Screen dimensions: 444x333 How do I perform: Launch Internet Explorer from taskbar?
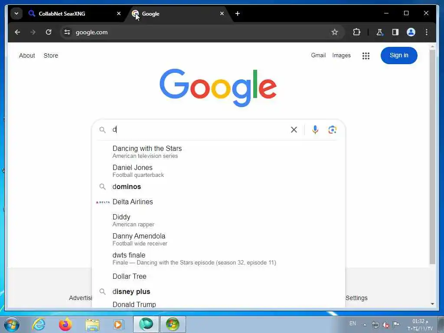39,324
